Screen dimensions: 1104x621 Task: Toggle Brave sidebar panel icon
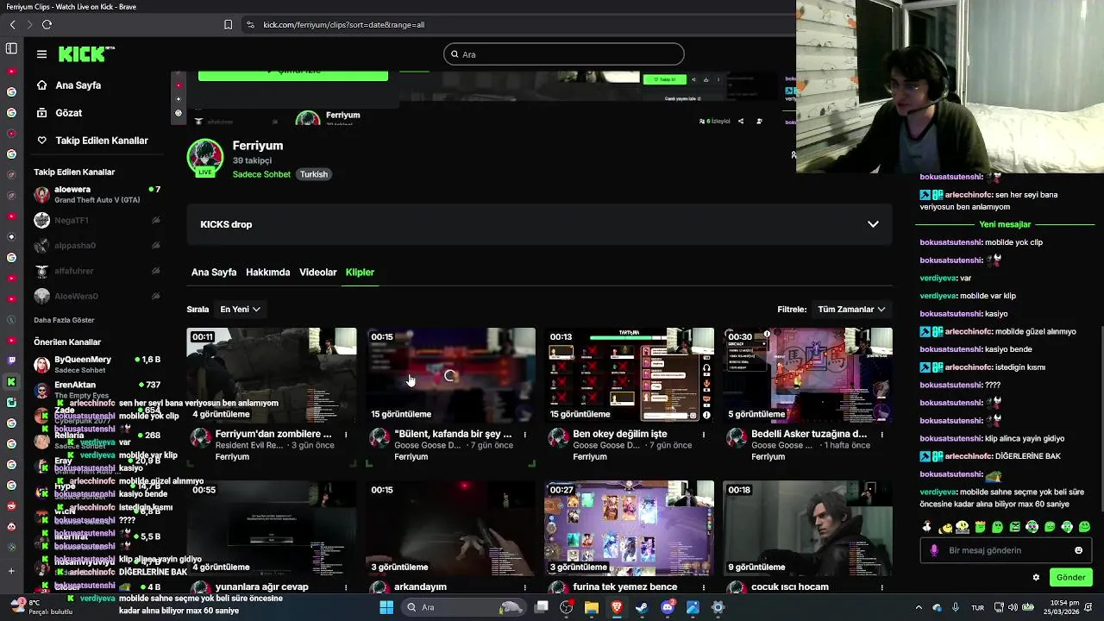tap(11, 48)
